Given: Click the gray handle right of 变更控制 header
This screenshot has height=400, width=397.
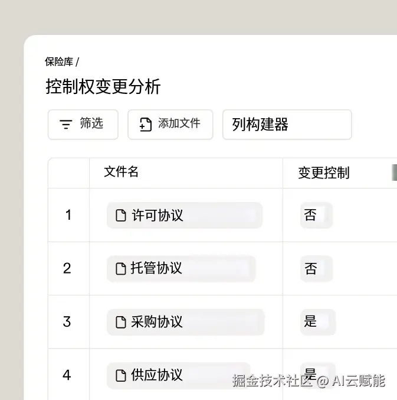Looking at the screenshot, I should pyautogui.click(x=393, y=172).
